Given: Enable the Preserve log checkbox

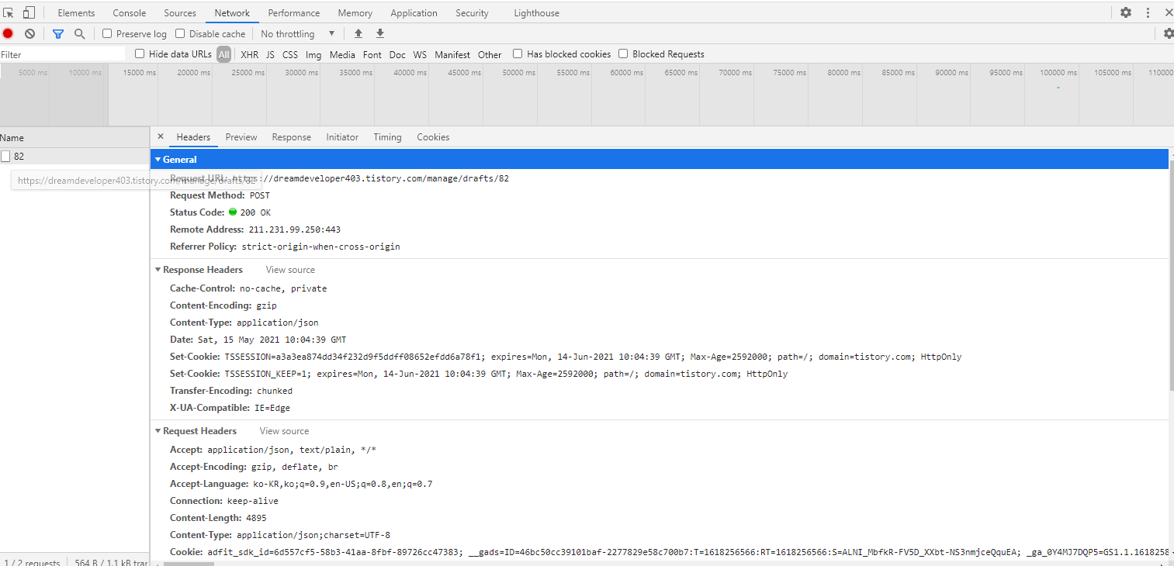Looking at the screenshot, I should point(107,33).
